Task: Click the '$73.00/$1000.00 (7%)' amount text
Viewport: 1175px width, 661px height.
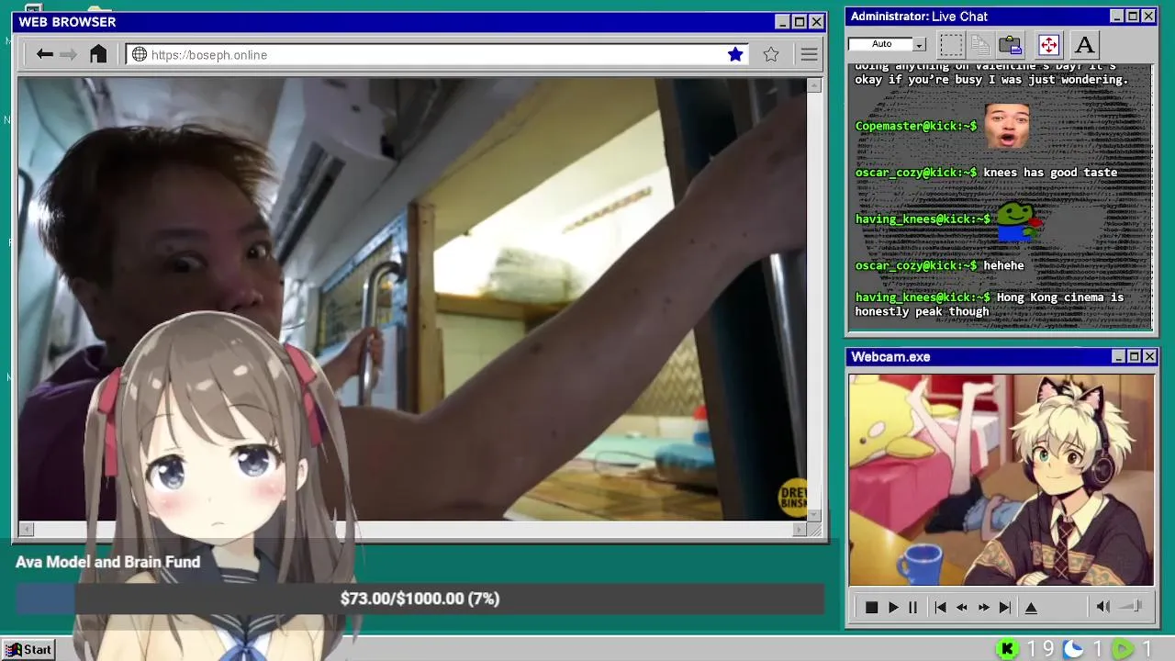Action: click(420, 599)
